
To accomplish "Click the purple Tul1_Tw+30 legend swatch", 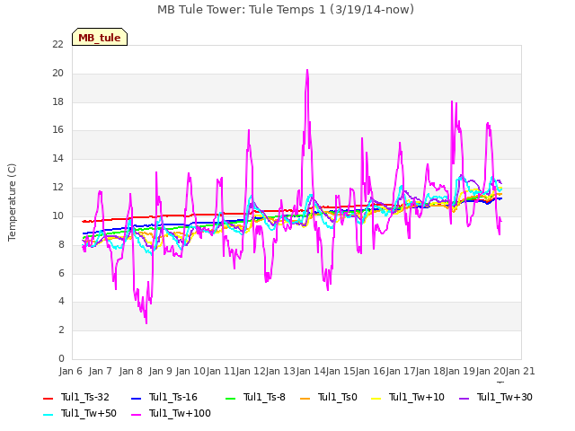I will pos(464,398).
